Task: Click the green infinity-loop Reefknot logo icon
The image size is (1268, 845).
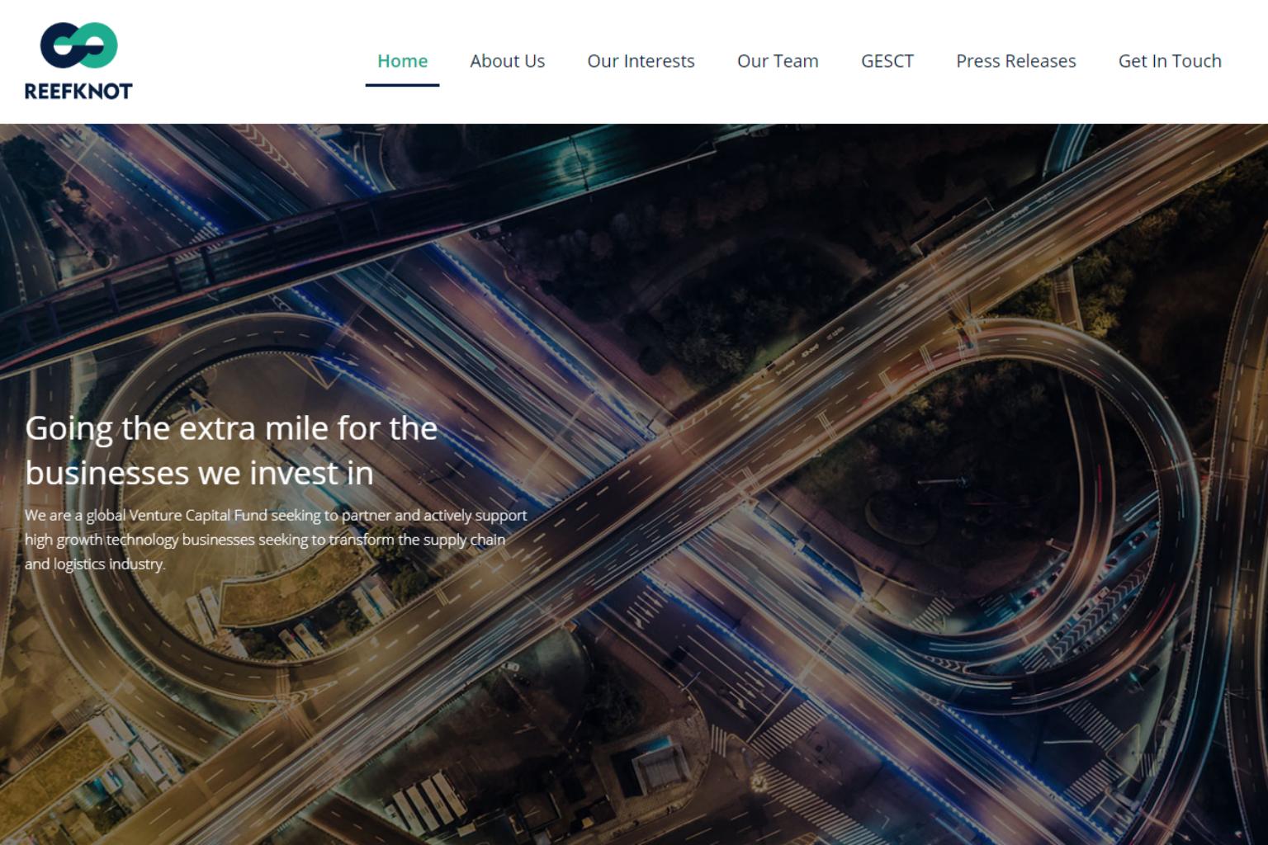Action: coord(78,45)
